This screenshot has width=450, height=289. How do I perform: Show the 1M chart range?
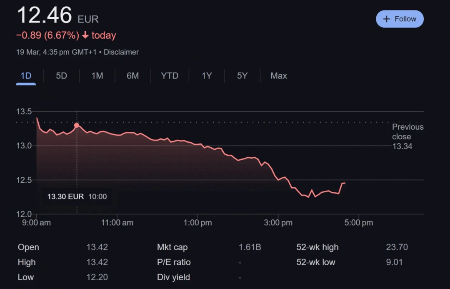coord(97,76)
